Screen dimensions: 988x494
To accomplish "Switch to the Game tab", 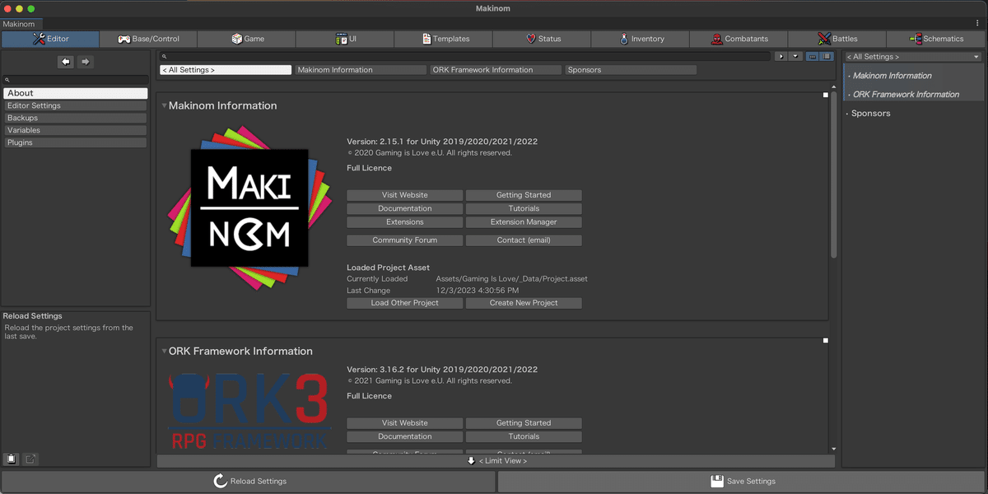I will (247, 39).
